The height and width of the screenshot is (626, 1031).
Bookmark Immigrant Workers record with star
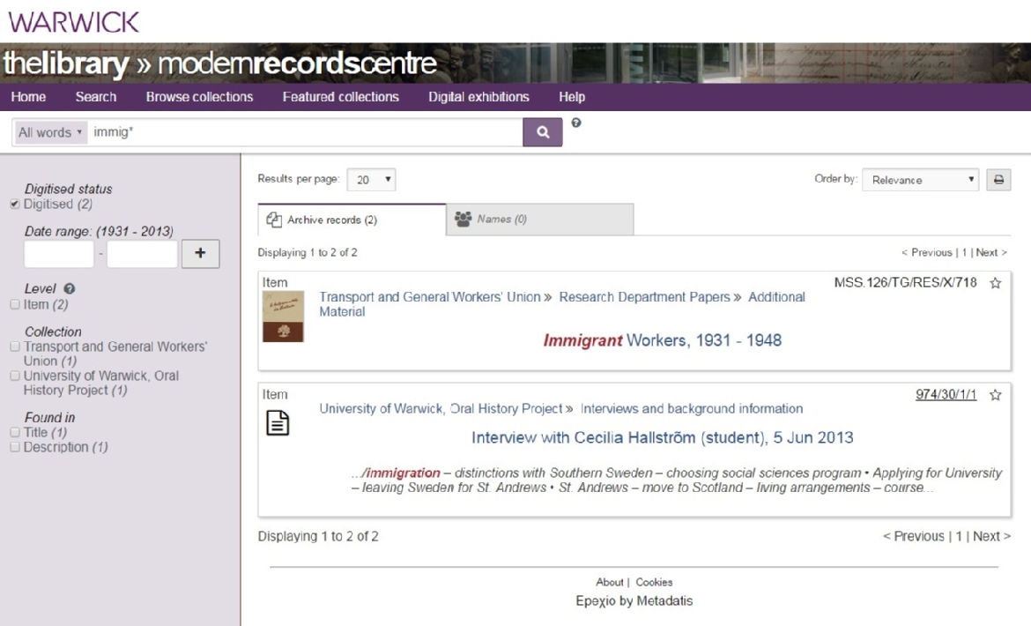(996, 283)
